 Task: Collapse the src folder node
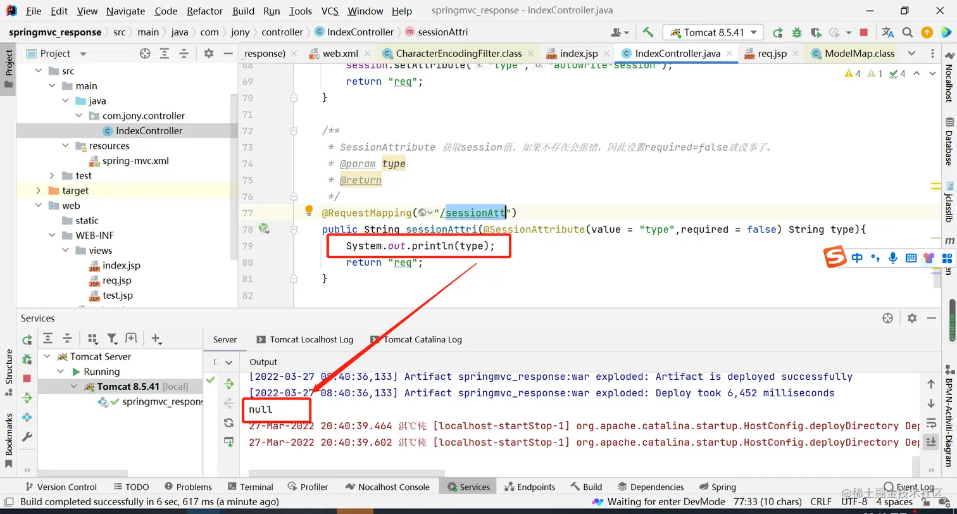click(39, 71)
